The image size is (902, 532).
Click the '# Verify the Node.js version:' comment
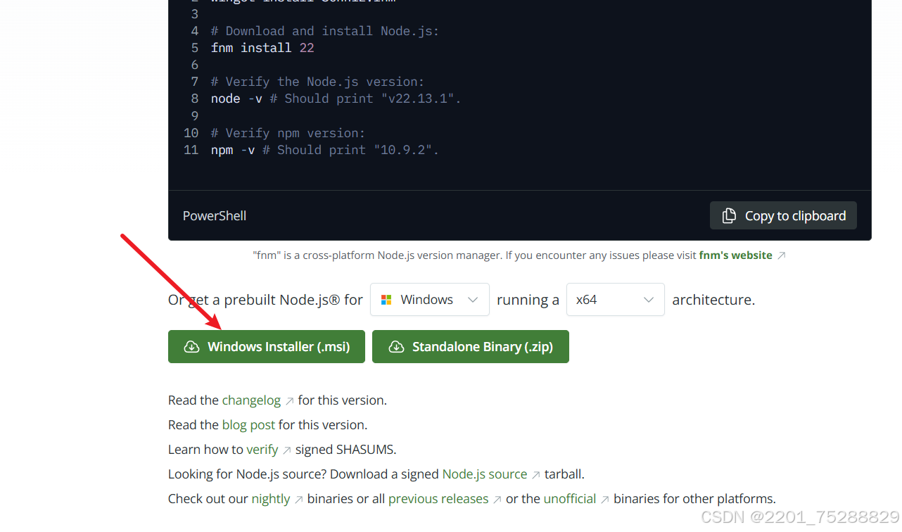318,82
